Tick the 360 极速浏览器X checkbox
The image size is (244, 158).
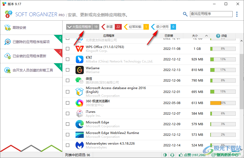click(67, 103)
